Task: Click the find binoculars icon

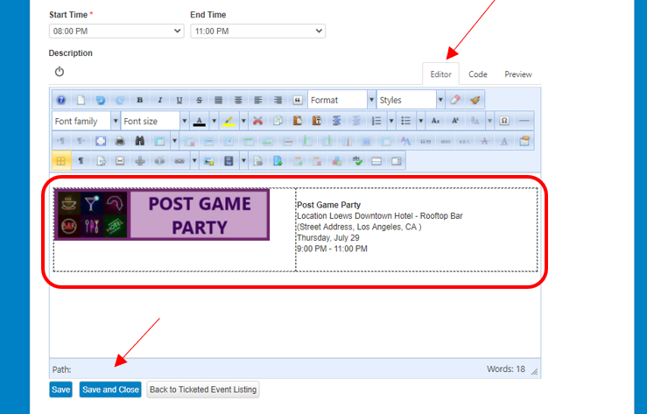Action: [x=139, y=141]
